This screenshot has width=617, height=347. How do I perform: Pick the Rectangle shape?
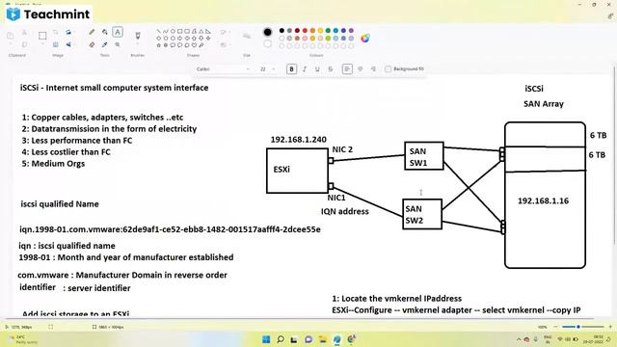180,31
